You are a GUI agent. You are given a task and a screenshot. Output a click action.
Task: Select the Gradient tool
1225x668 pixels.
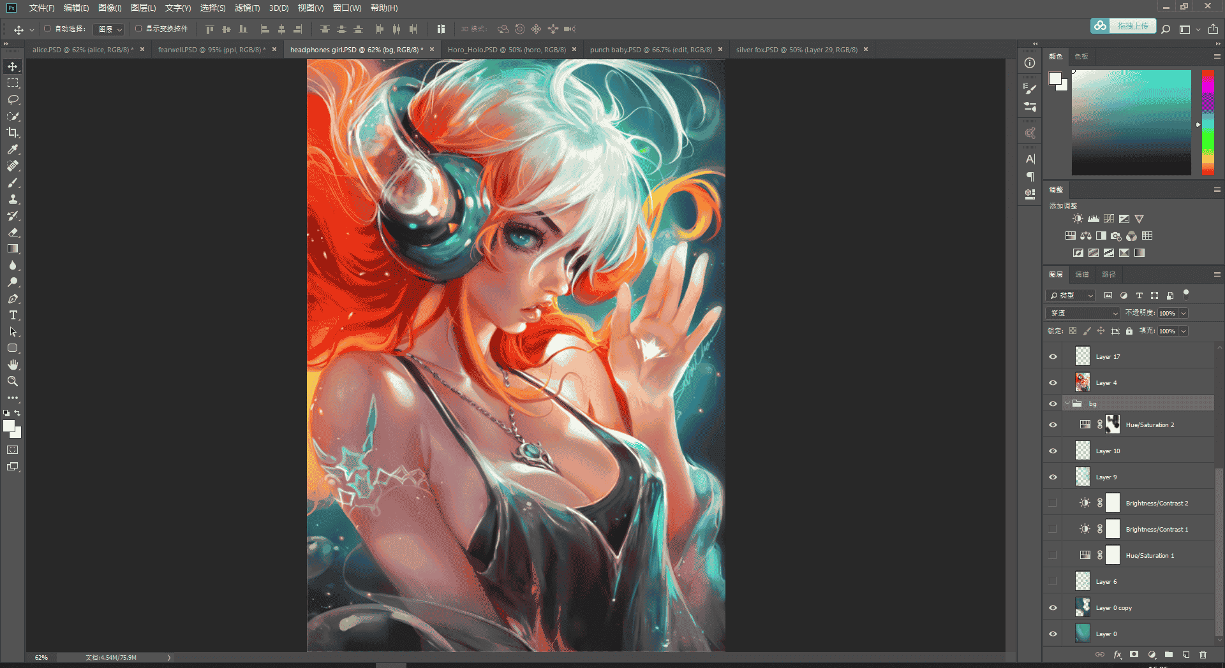(13, 249)
